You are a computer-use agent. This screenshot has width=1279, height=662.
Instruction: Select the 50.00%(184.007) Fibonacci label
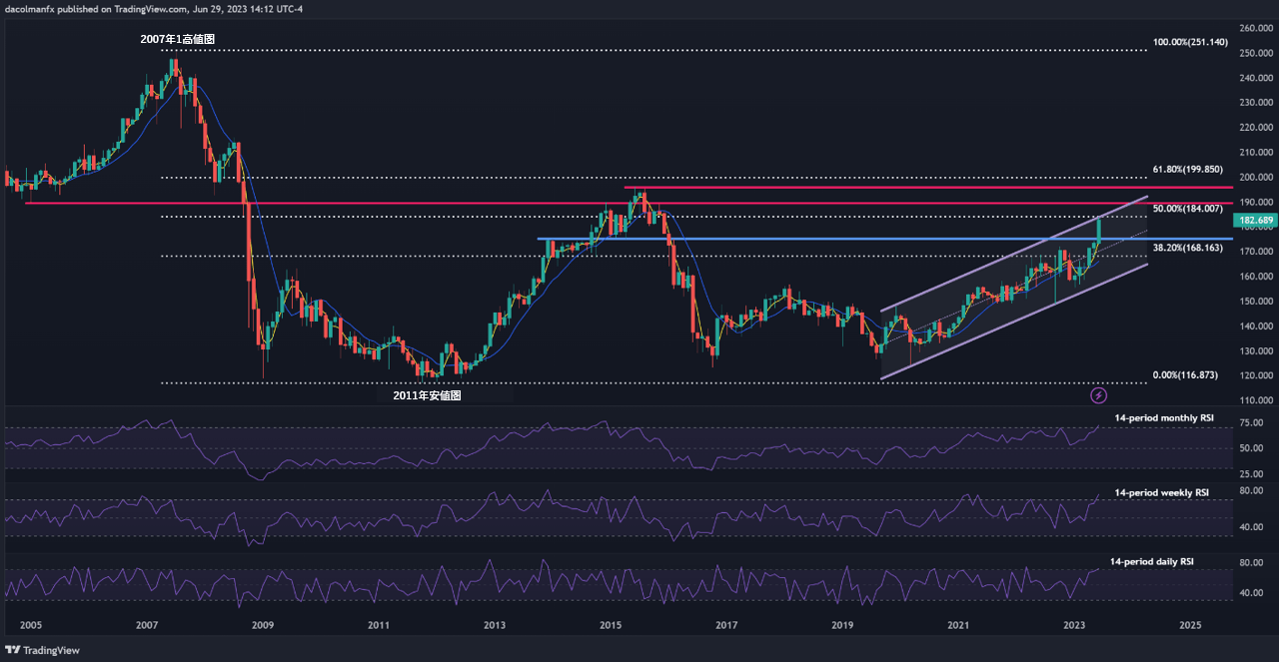point(1188,209)
